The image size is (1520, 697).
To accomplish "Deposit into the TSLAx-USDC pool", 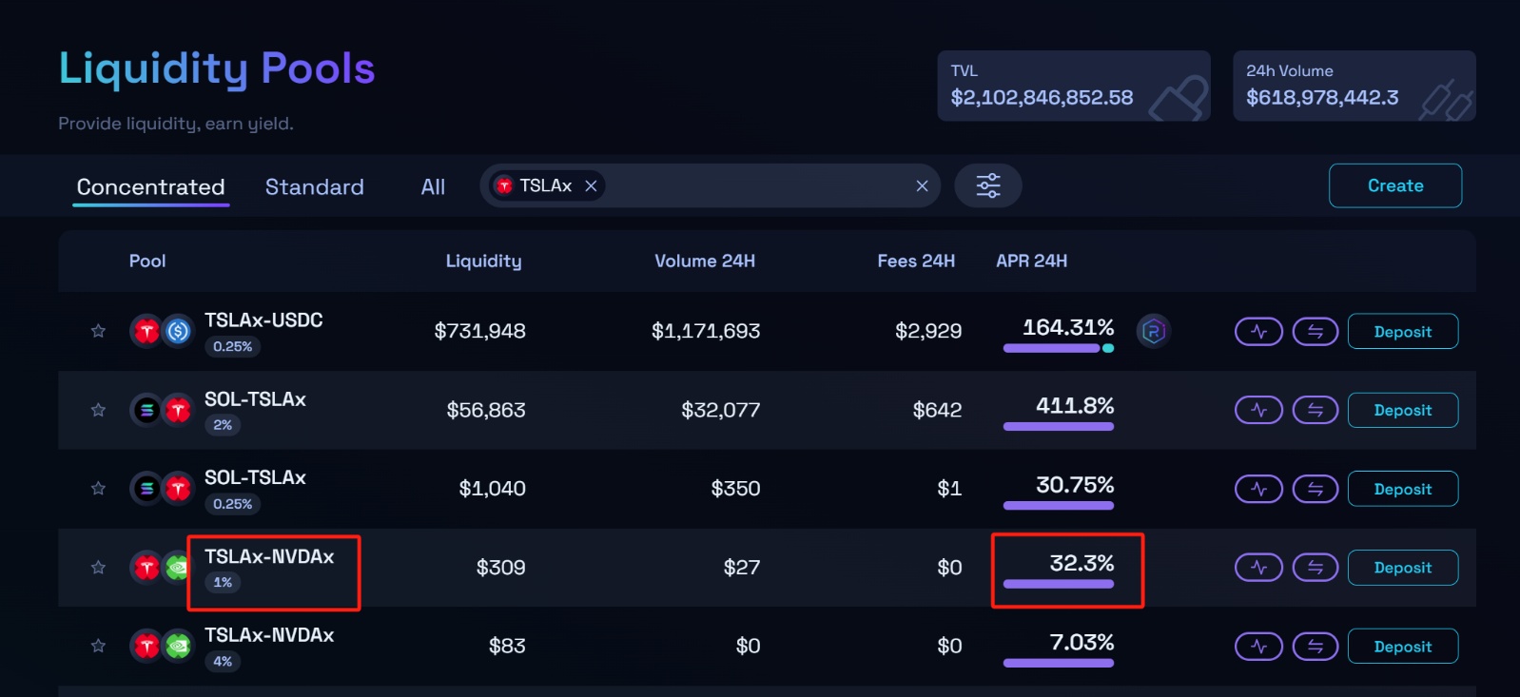I will tap(1402, 332).
